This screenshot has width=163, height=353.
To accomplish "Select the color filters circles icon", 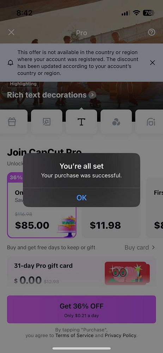I will (116, 122).
